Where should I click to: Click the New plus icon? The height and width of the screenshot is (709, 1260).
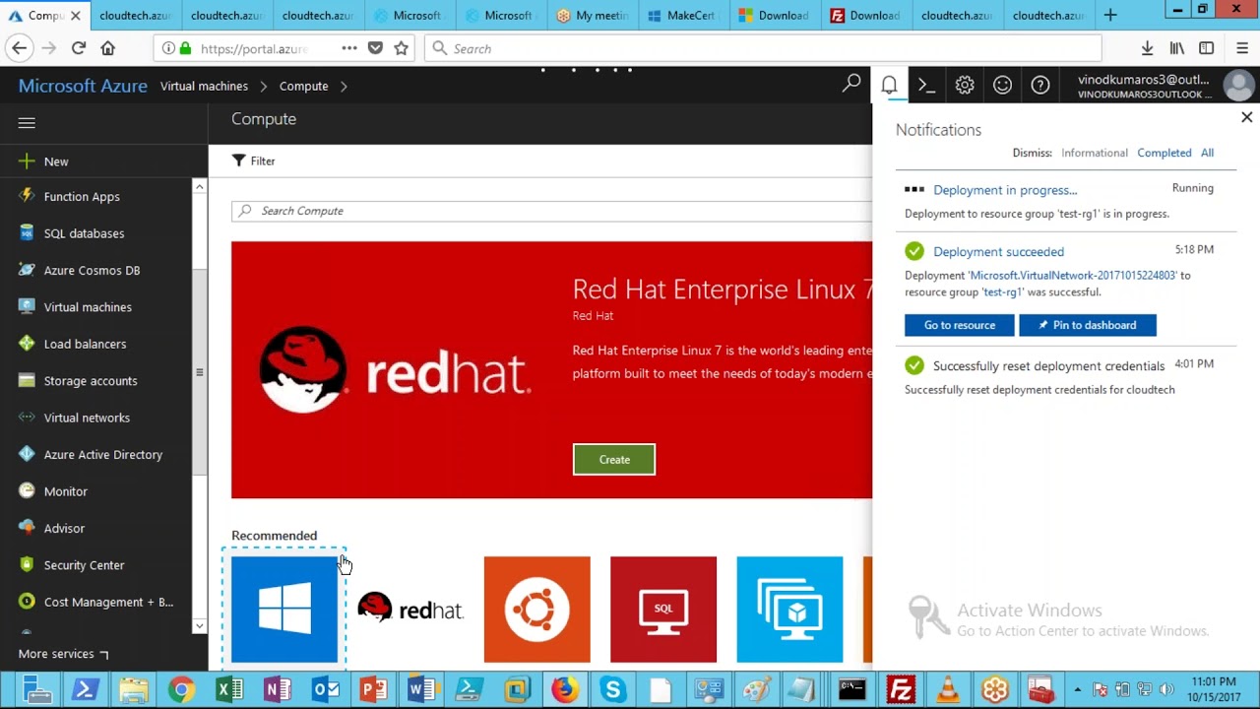27,161
